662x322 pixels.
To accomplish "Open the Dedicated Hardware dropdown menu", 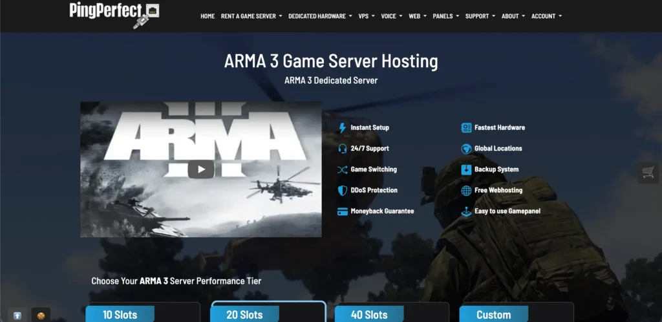I will (320, 16).
